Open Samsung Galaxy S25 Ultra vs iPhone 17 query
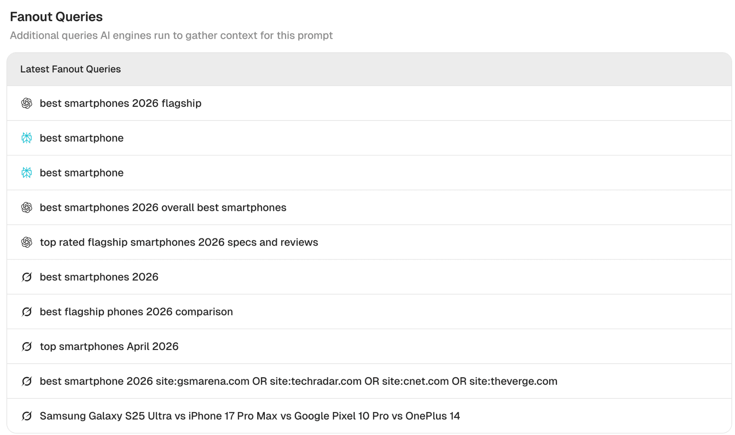The image size is (735, 435). coord(250,416)
